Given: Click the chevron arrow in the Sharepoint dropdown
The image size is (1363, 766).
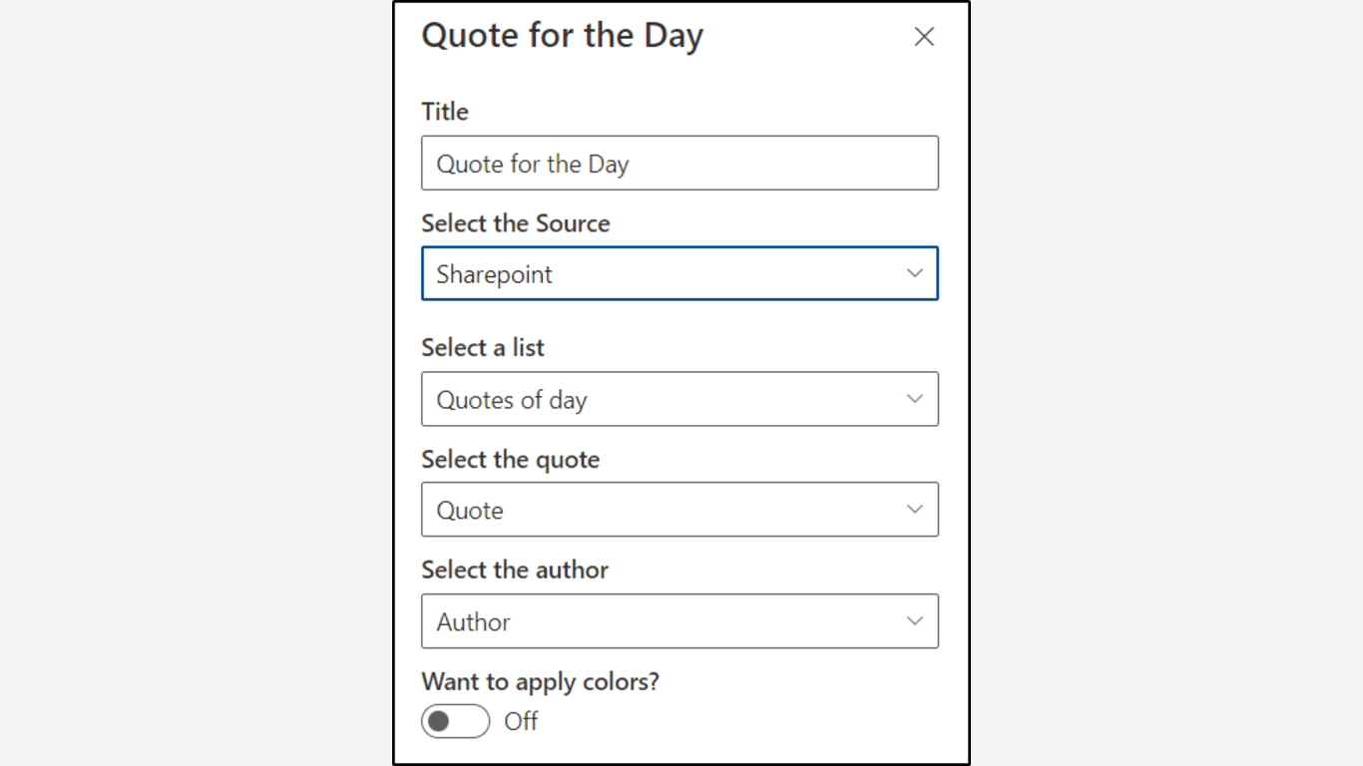Looking at the screenshot, I should [x=914, y=273].
